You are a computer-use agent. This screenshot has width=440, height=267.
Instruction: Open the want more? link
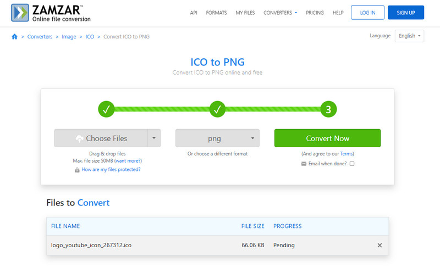[x=129, y=161]
